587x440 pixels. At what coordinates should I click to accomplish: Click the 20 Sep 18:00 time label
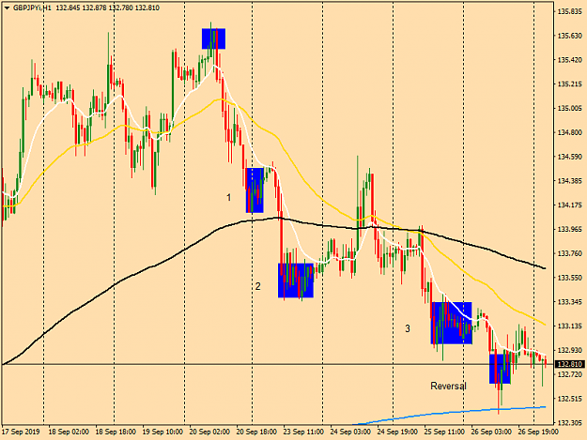tap(256, 432)
